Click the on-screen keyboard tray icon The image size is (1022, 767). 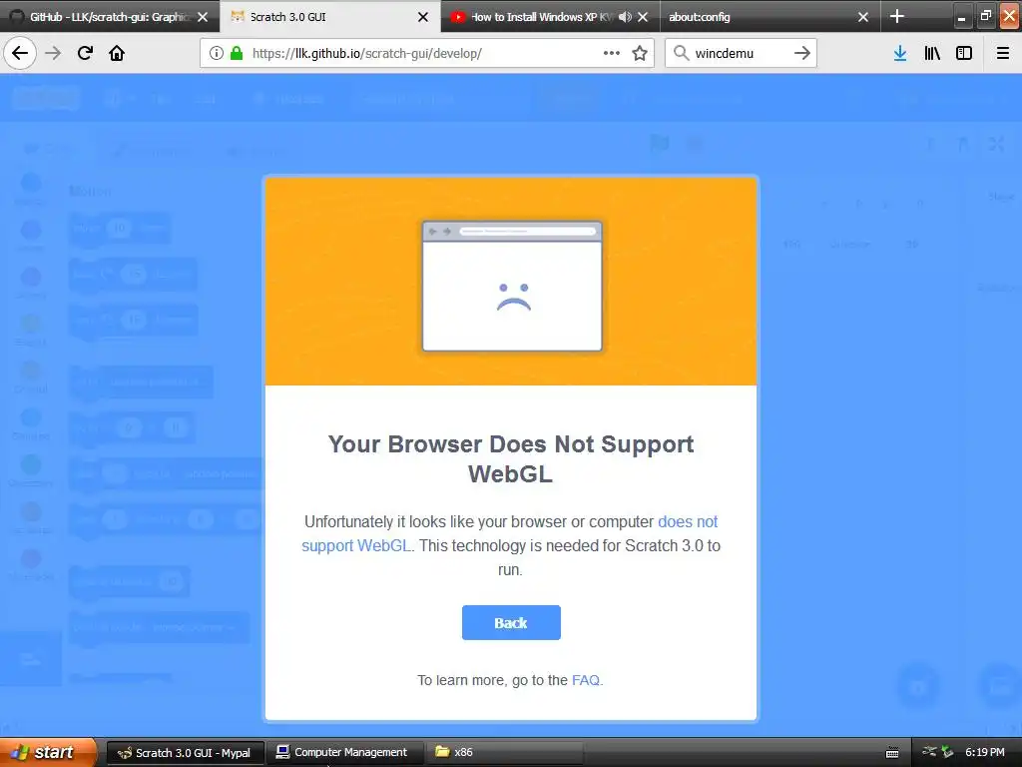coord(892,753)
